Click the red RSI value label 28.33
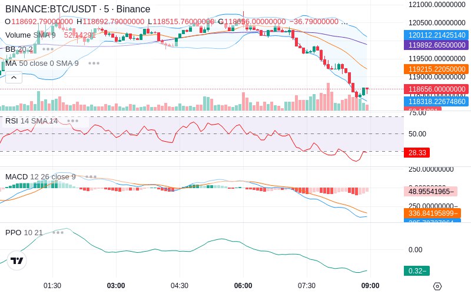This screenshot has width=471, height=294. coord(417,152)
